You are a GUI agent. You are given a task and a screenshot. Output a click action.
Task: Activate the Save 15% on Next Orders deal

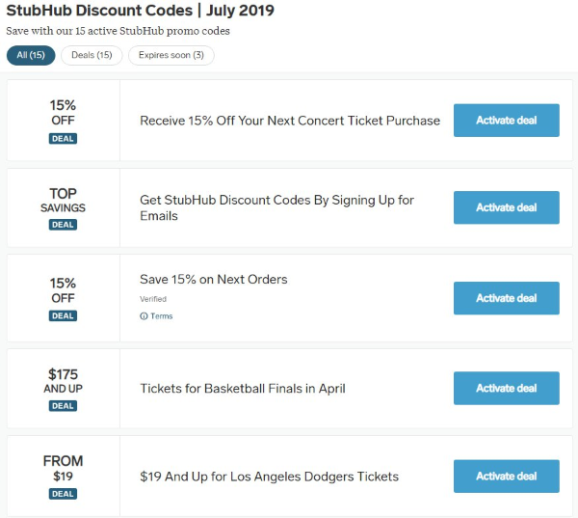[x=506, y=298]
